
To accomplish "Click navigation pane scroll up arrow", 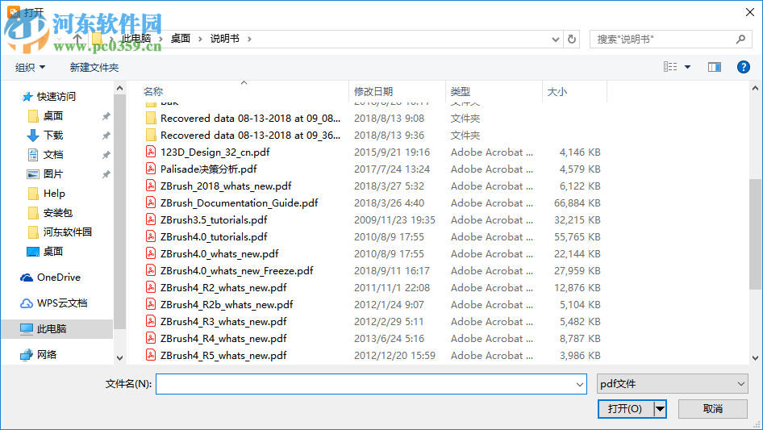I will [x=119, y=89].
